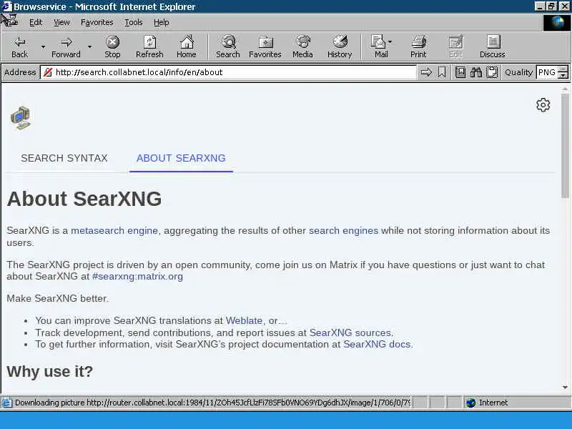
Task: Print the current page
Action: point(418,46)
